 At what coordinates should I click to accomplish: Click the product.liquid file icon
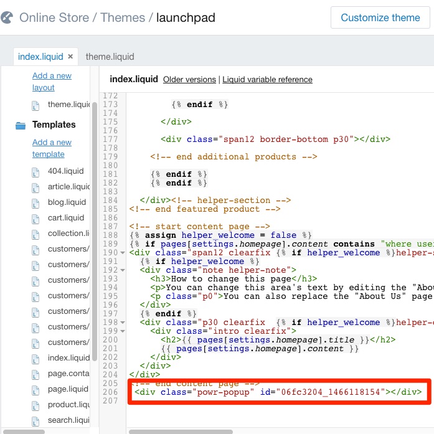(x=35, y=406)
